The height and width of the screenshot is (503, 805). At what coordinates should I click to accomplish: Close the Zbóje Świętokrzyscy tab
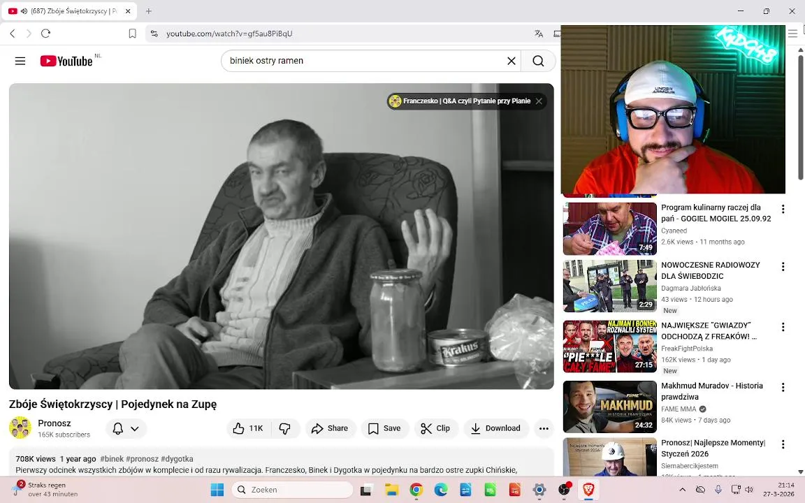[128, 10]
